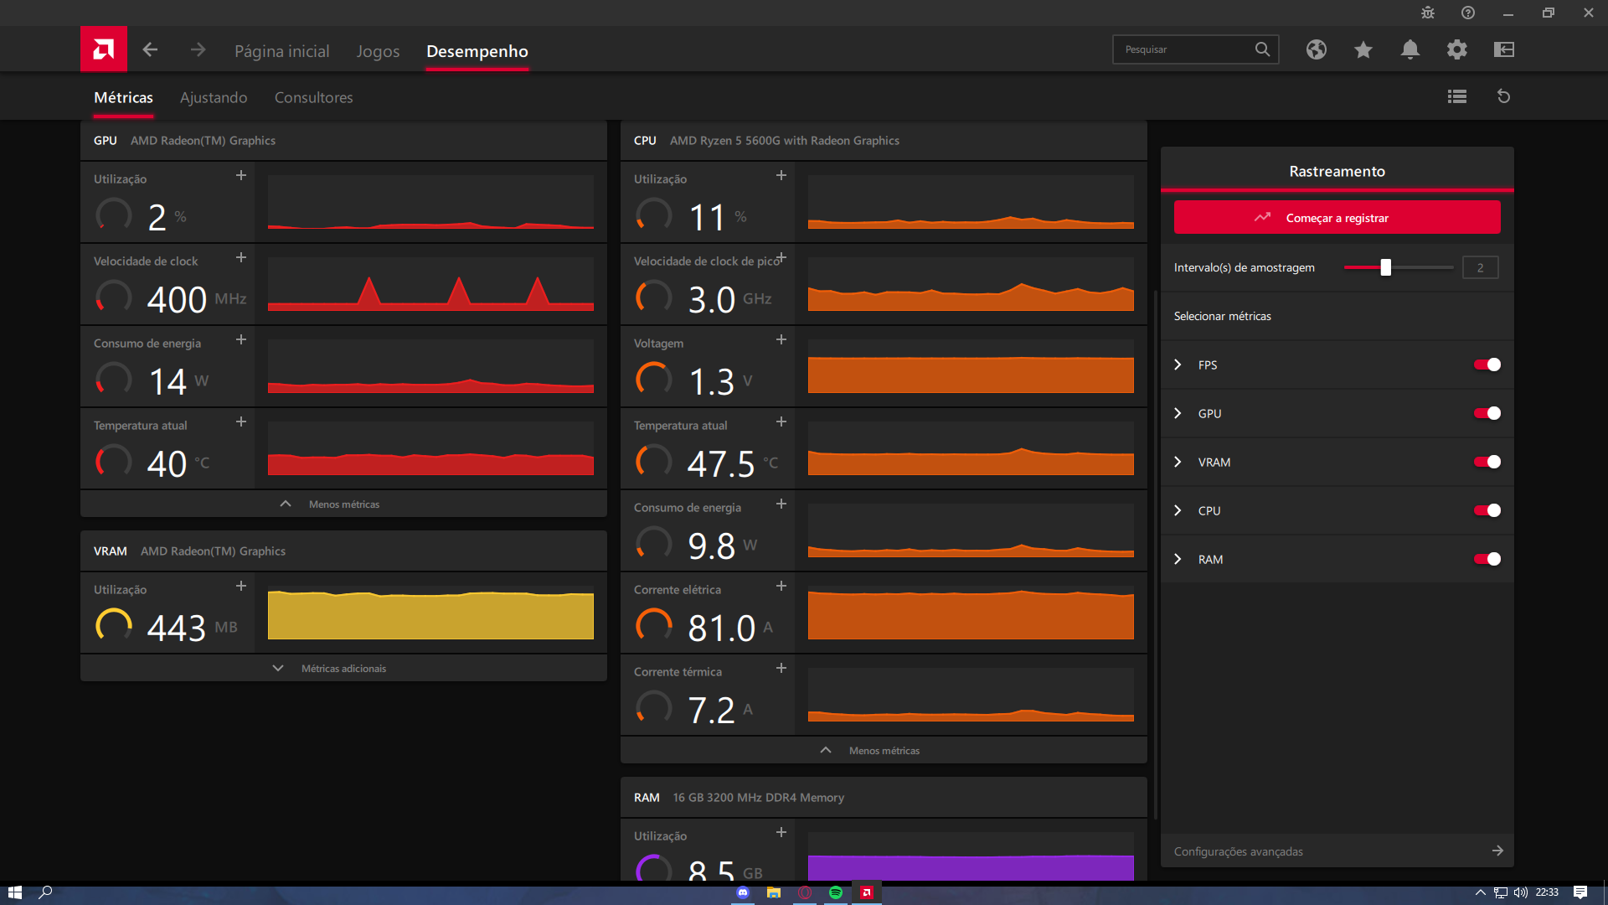The height and width of the screenshot is (905, 1608).
Task: Open the help question mark icon
Action: click(1468, 13)
